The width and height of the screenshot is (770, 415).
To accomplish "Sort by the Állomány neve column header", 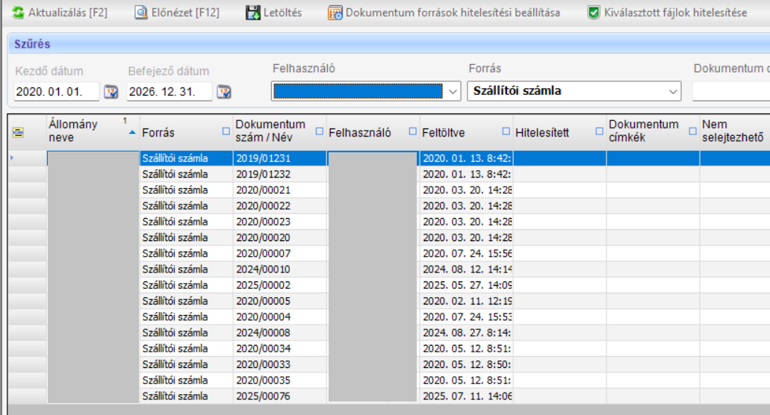I will (82, 131).
